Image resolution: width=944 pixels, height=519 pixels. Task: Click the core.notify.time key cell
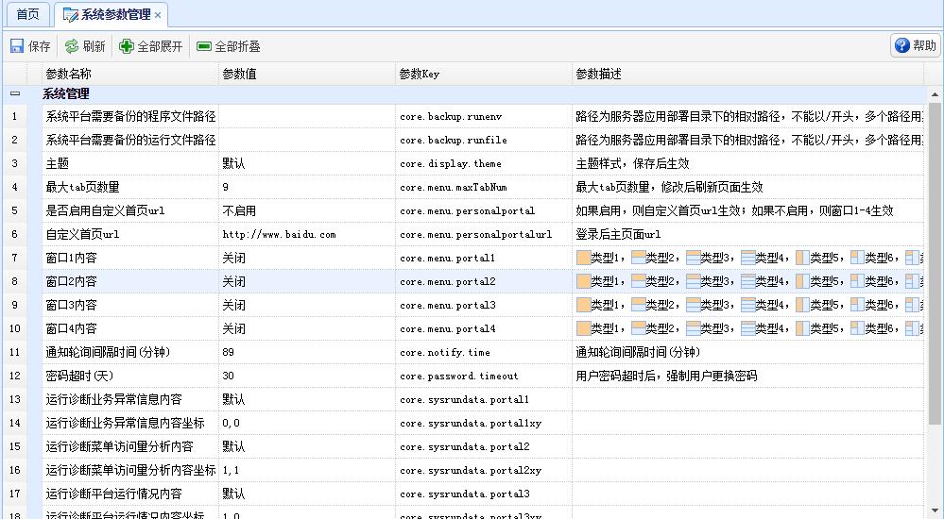click(x=484, y=352)
